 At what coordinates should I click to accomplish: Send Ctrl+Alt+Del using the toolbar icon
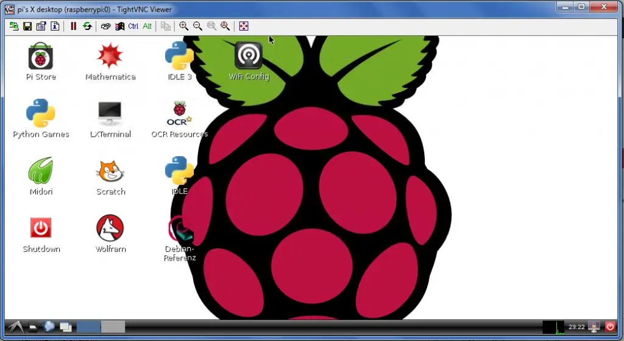coord(105,26)
